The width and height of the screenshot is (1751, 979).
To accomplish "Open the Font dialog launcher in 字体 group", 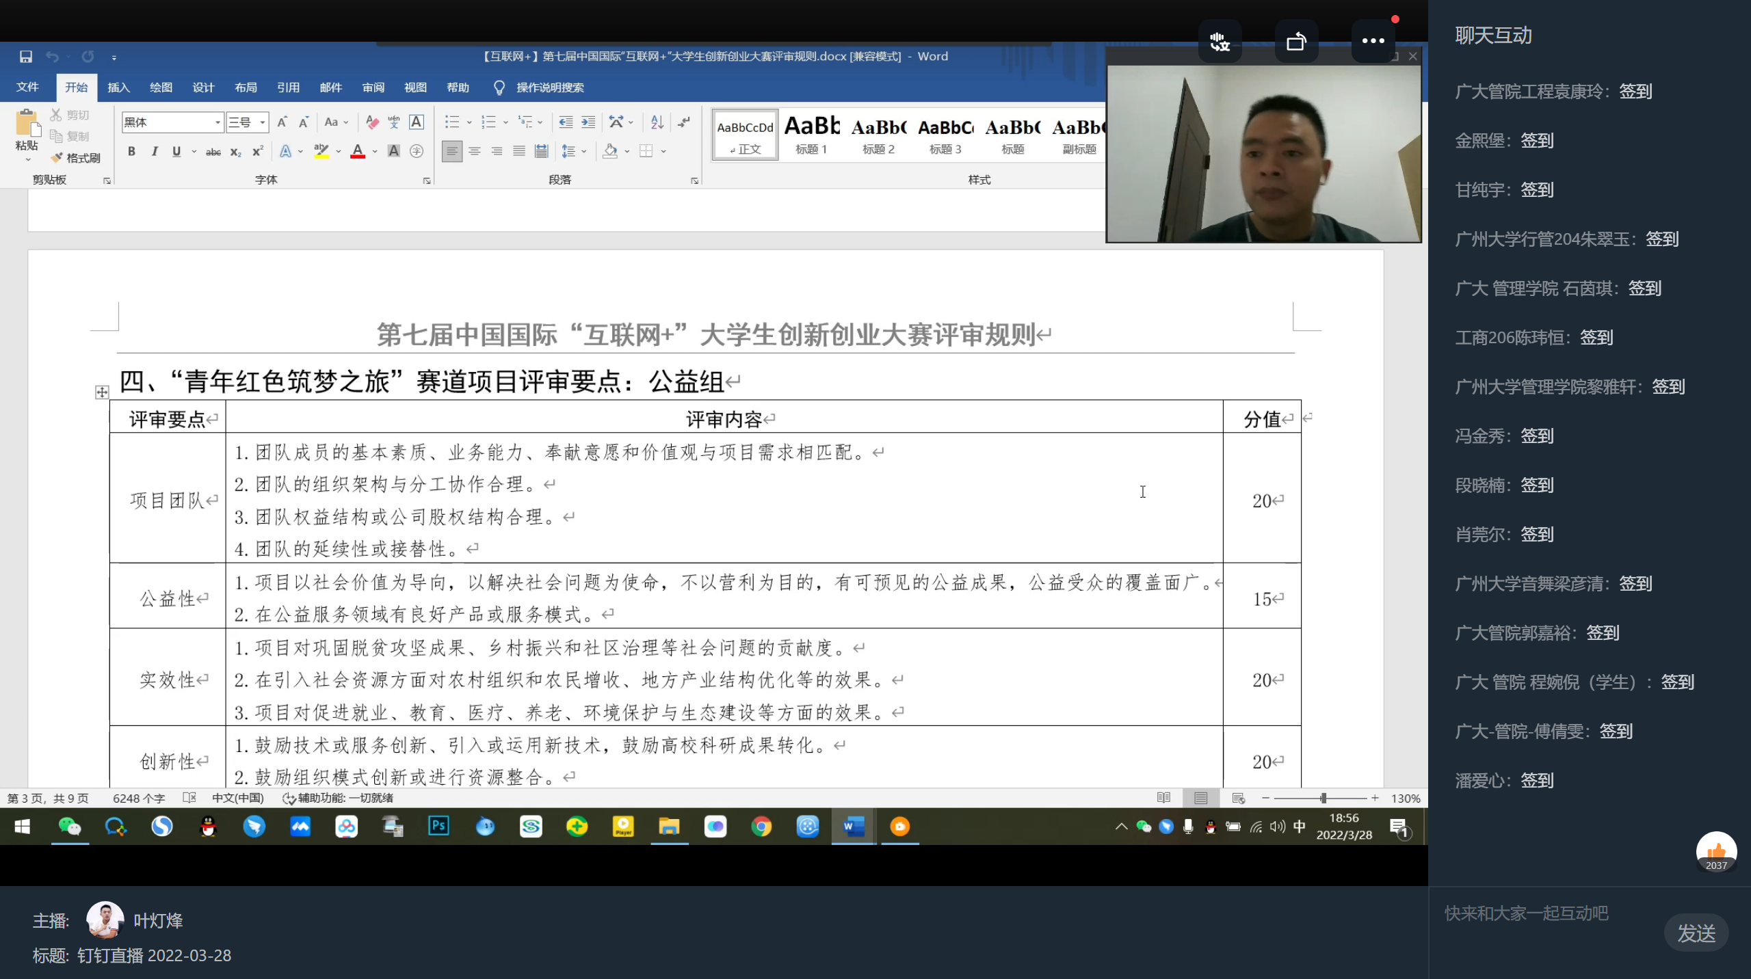I will pos(427,180).
